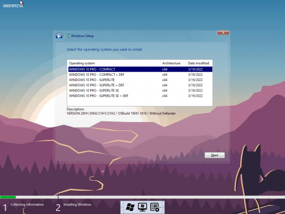Close the Windows Setup dialog
285x214 pixels.
[223, 32]
